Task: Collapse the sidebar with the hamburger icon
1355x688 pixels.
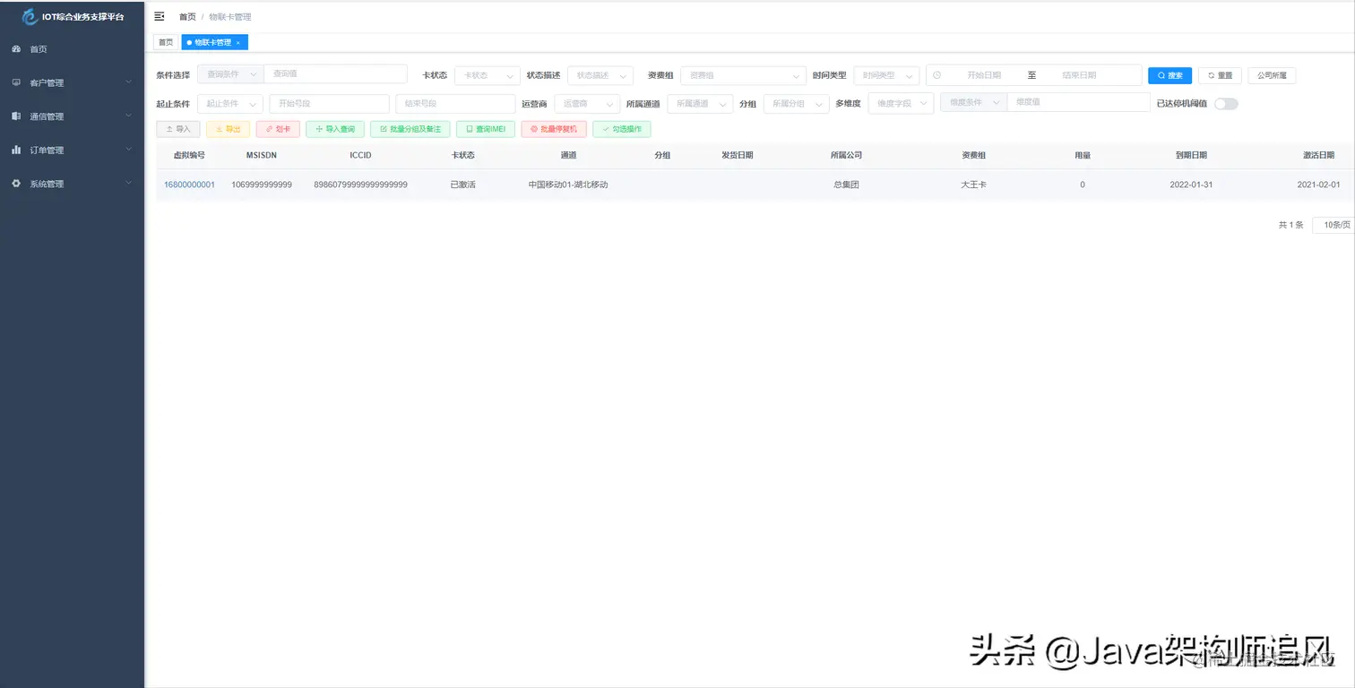Action: 160,16
